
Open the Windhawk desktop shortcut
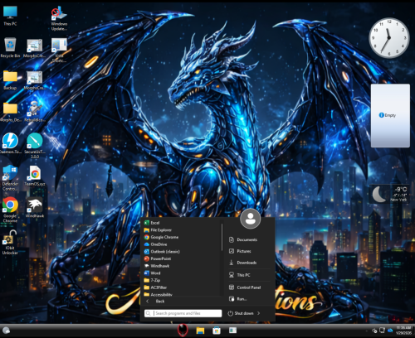click(35, 207)
